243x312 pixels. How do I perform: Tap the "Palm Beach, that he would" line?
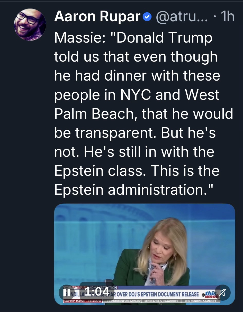[143, 114]
